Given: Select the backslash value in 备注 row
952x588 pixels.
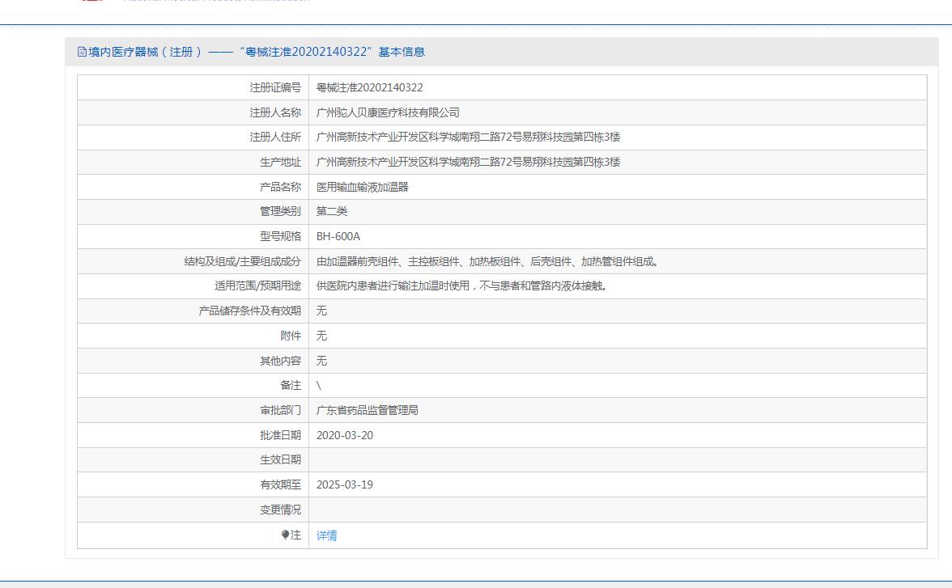Looking at the screenshot, I should click(319, 385).
